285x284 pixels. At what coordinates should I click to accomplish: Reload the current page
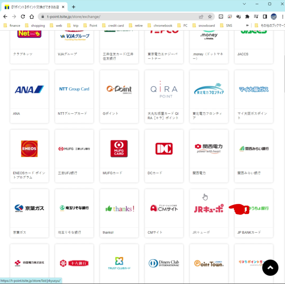23,17
